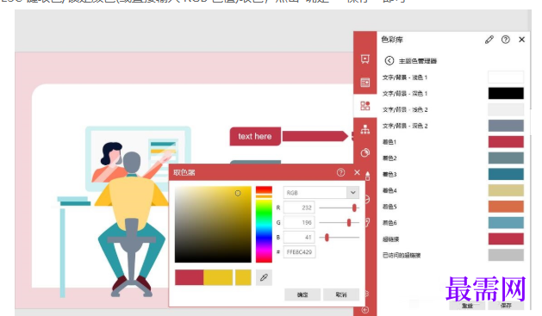The width and height of the screenshot is (542, 316).
Task: Open the RGB color mode dropdown
Action: tap(353, 192)
